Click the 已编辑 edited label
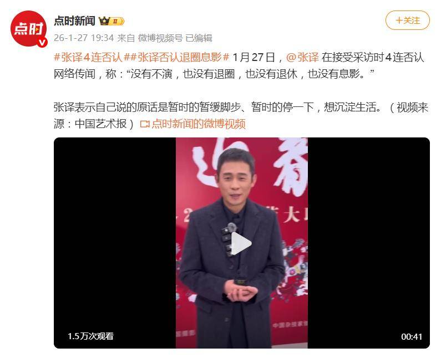Screen dimensions: 441x358 tap(199, 38)
